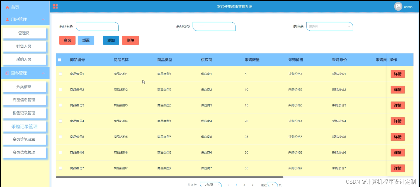
Task: Open 会员信息管理 menu item
Action: click(x=24, y=152)
